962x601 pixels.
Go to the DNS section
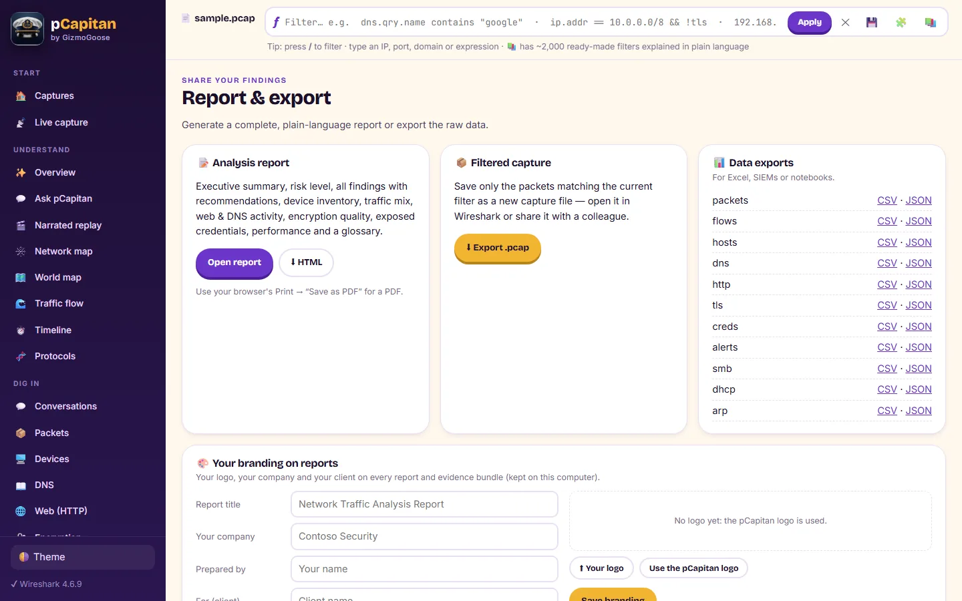pos(83,485)
